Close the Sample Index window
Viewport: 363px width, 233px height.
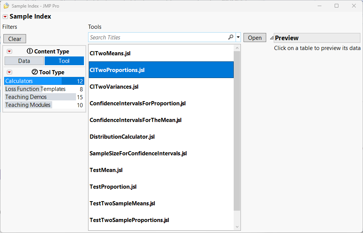[354, 6]
